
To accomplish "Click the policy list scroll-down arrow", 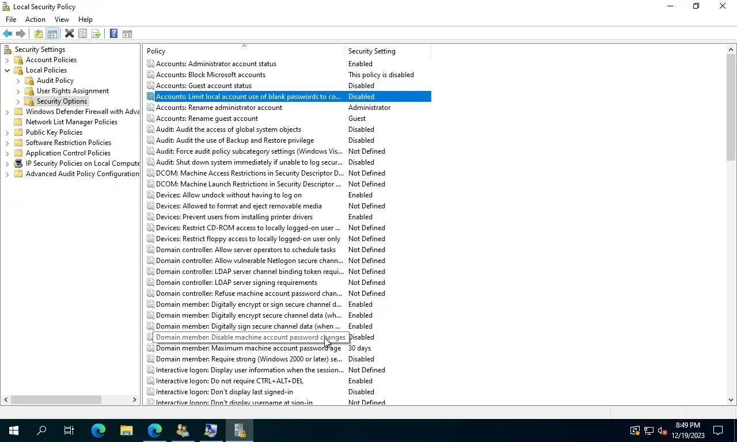I will (731, 400).
